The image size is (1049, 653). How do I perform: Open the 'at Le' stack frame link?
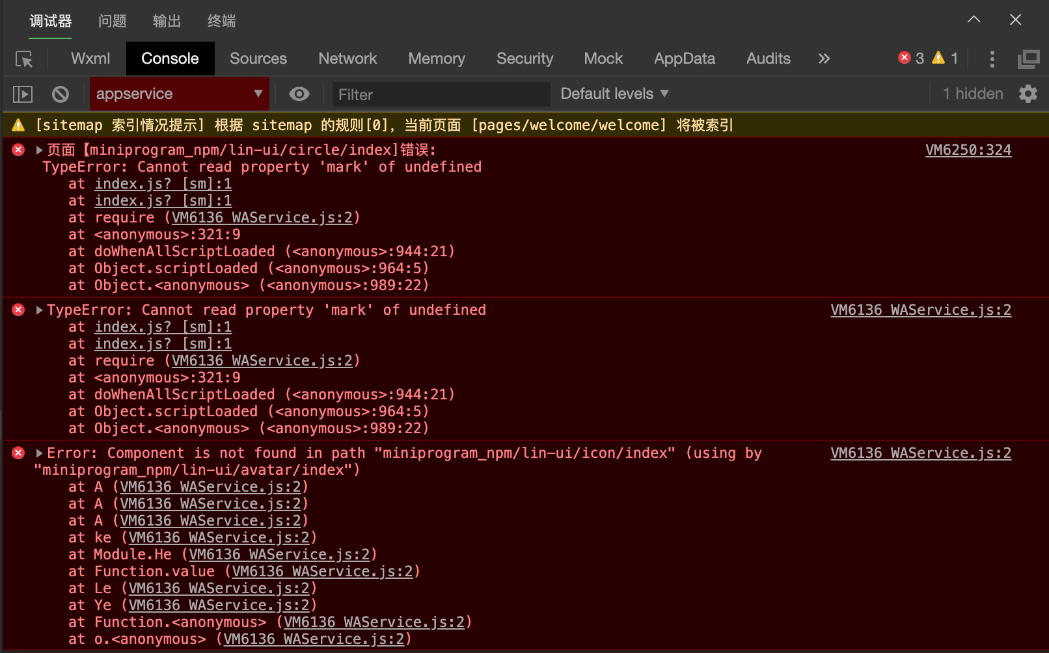pos(219,589)
